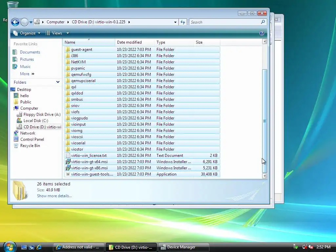The height and width of the screenshot is (252, 336).
Task: Click the drive icon in address bar
Action: (x=37, y=22)
